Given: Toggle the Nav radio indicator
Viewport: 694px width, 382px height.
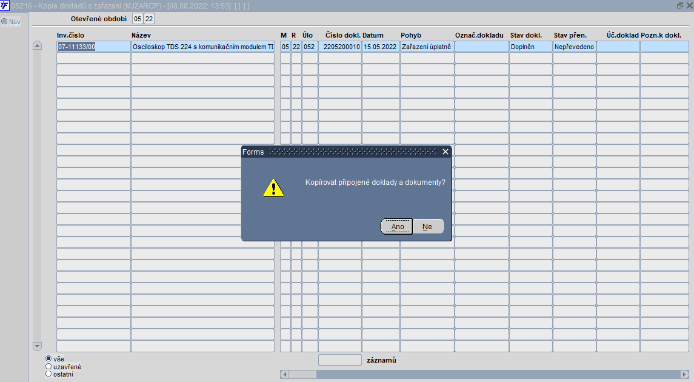Looking at the screenshot, I should 4,21.
